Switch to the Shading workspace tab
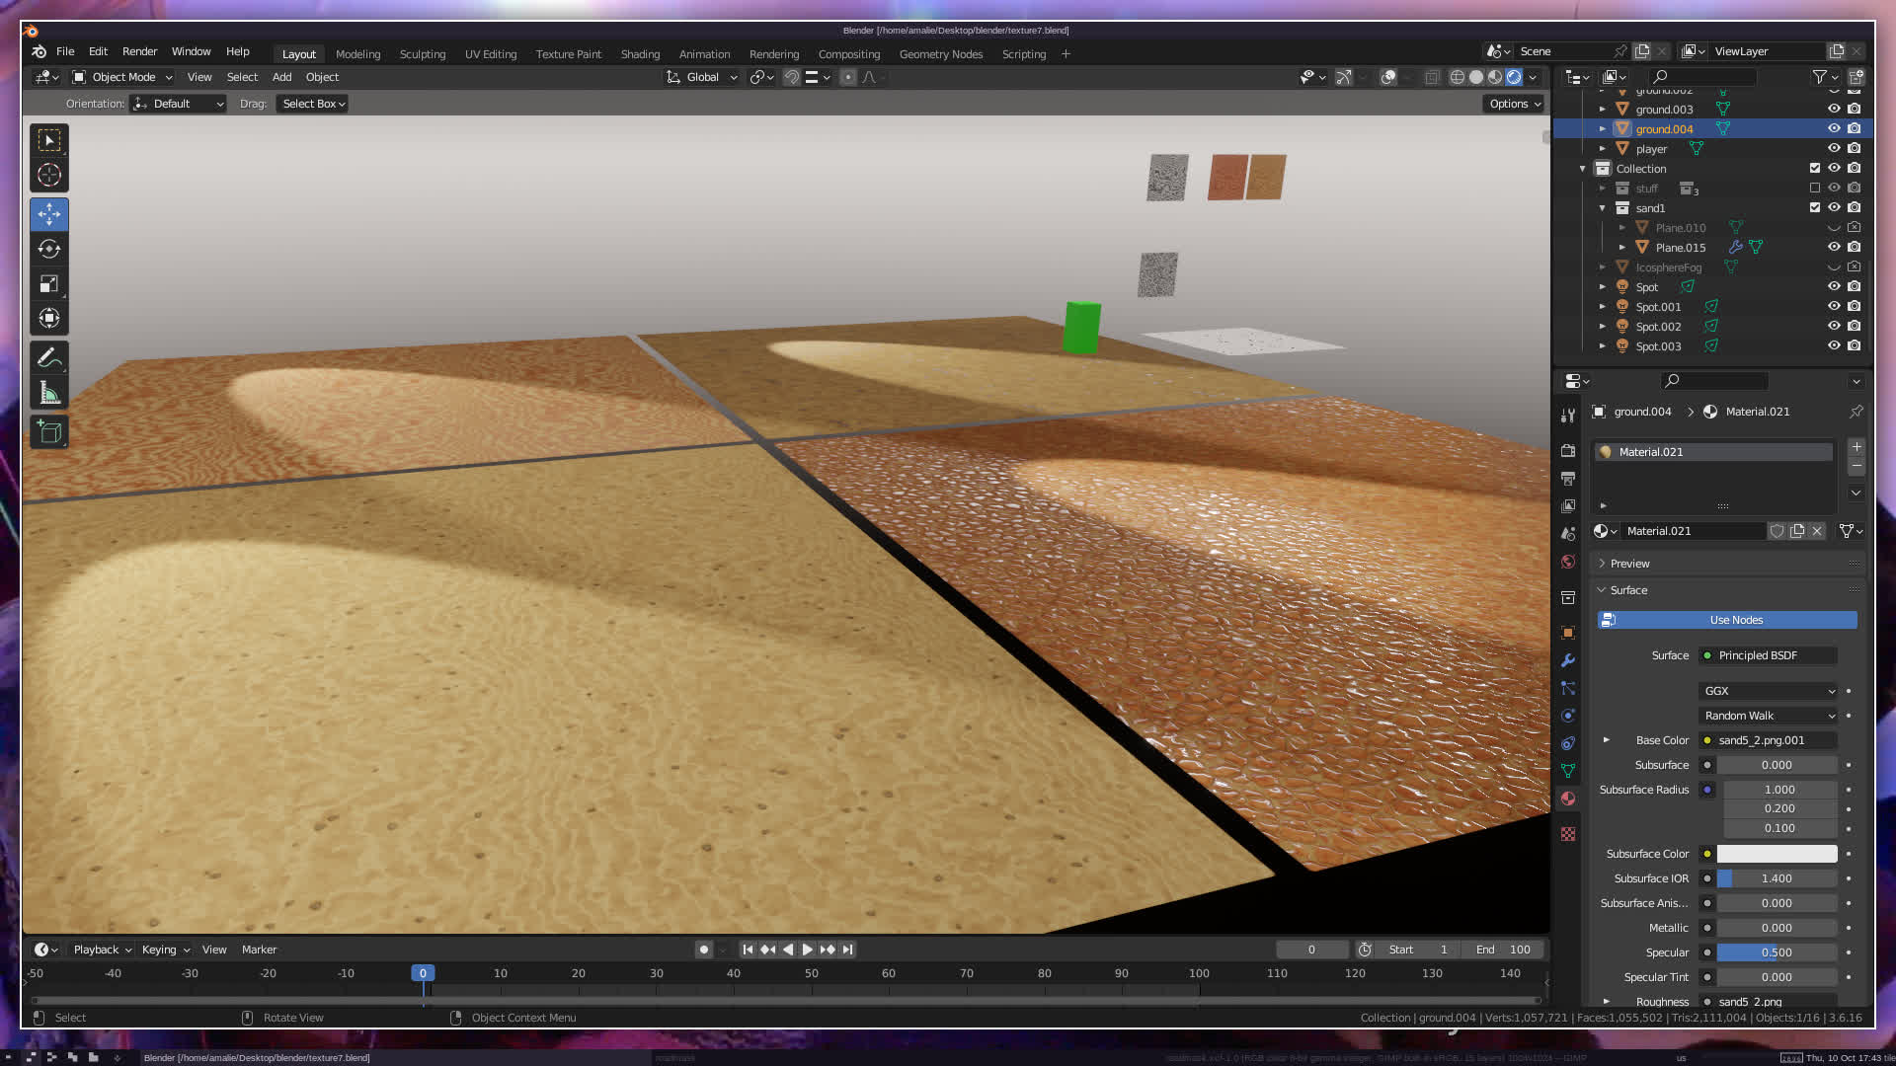The width and height of the screenshot is (1896, 1066). [x=640, y=54]
